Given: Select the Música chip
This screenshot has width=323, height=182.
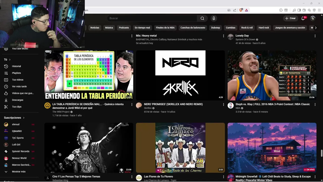Looking at the screenshot, I should [x=109, y=28].
